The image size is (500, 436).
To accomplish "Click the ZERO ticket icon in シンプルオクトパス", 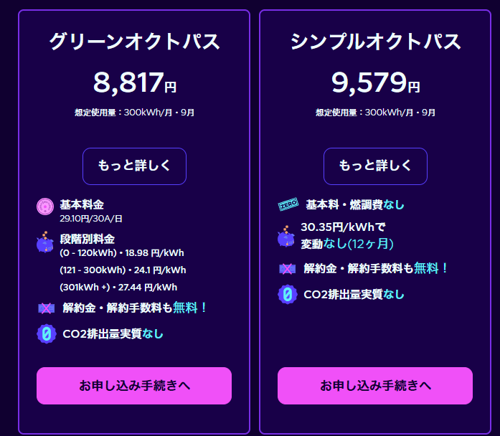I will click(288, 206).
